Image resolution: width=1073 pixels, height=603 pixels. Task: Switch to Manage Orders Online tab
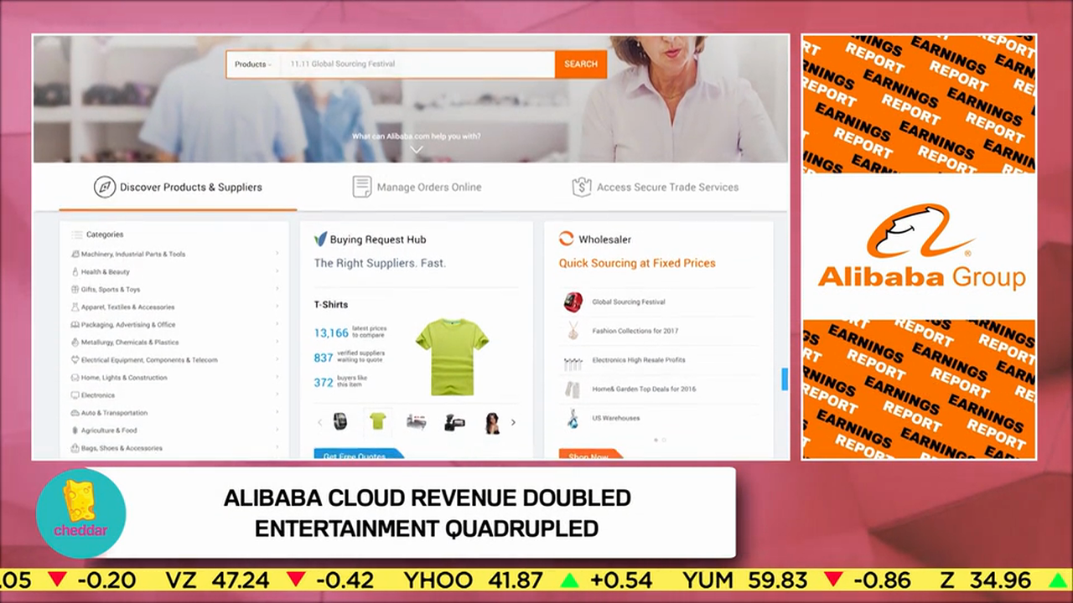(417, 188)
